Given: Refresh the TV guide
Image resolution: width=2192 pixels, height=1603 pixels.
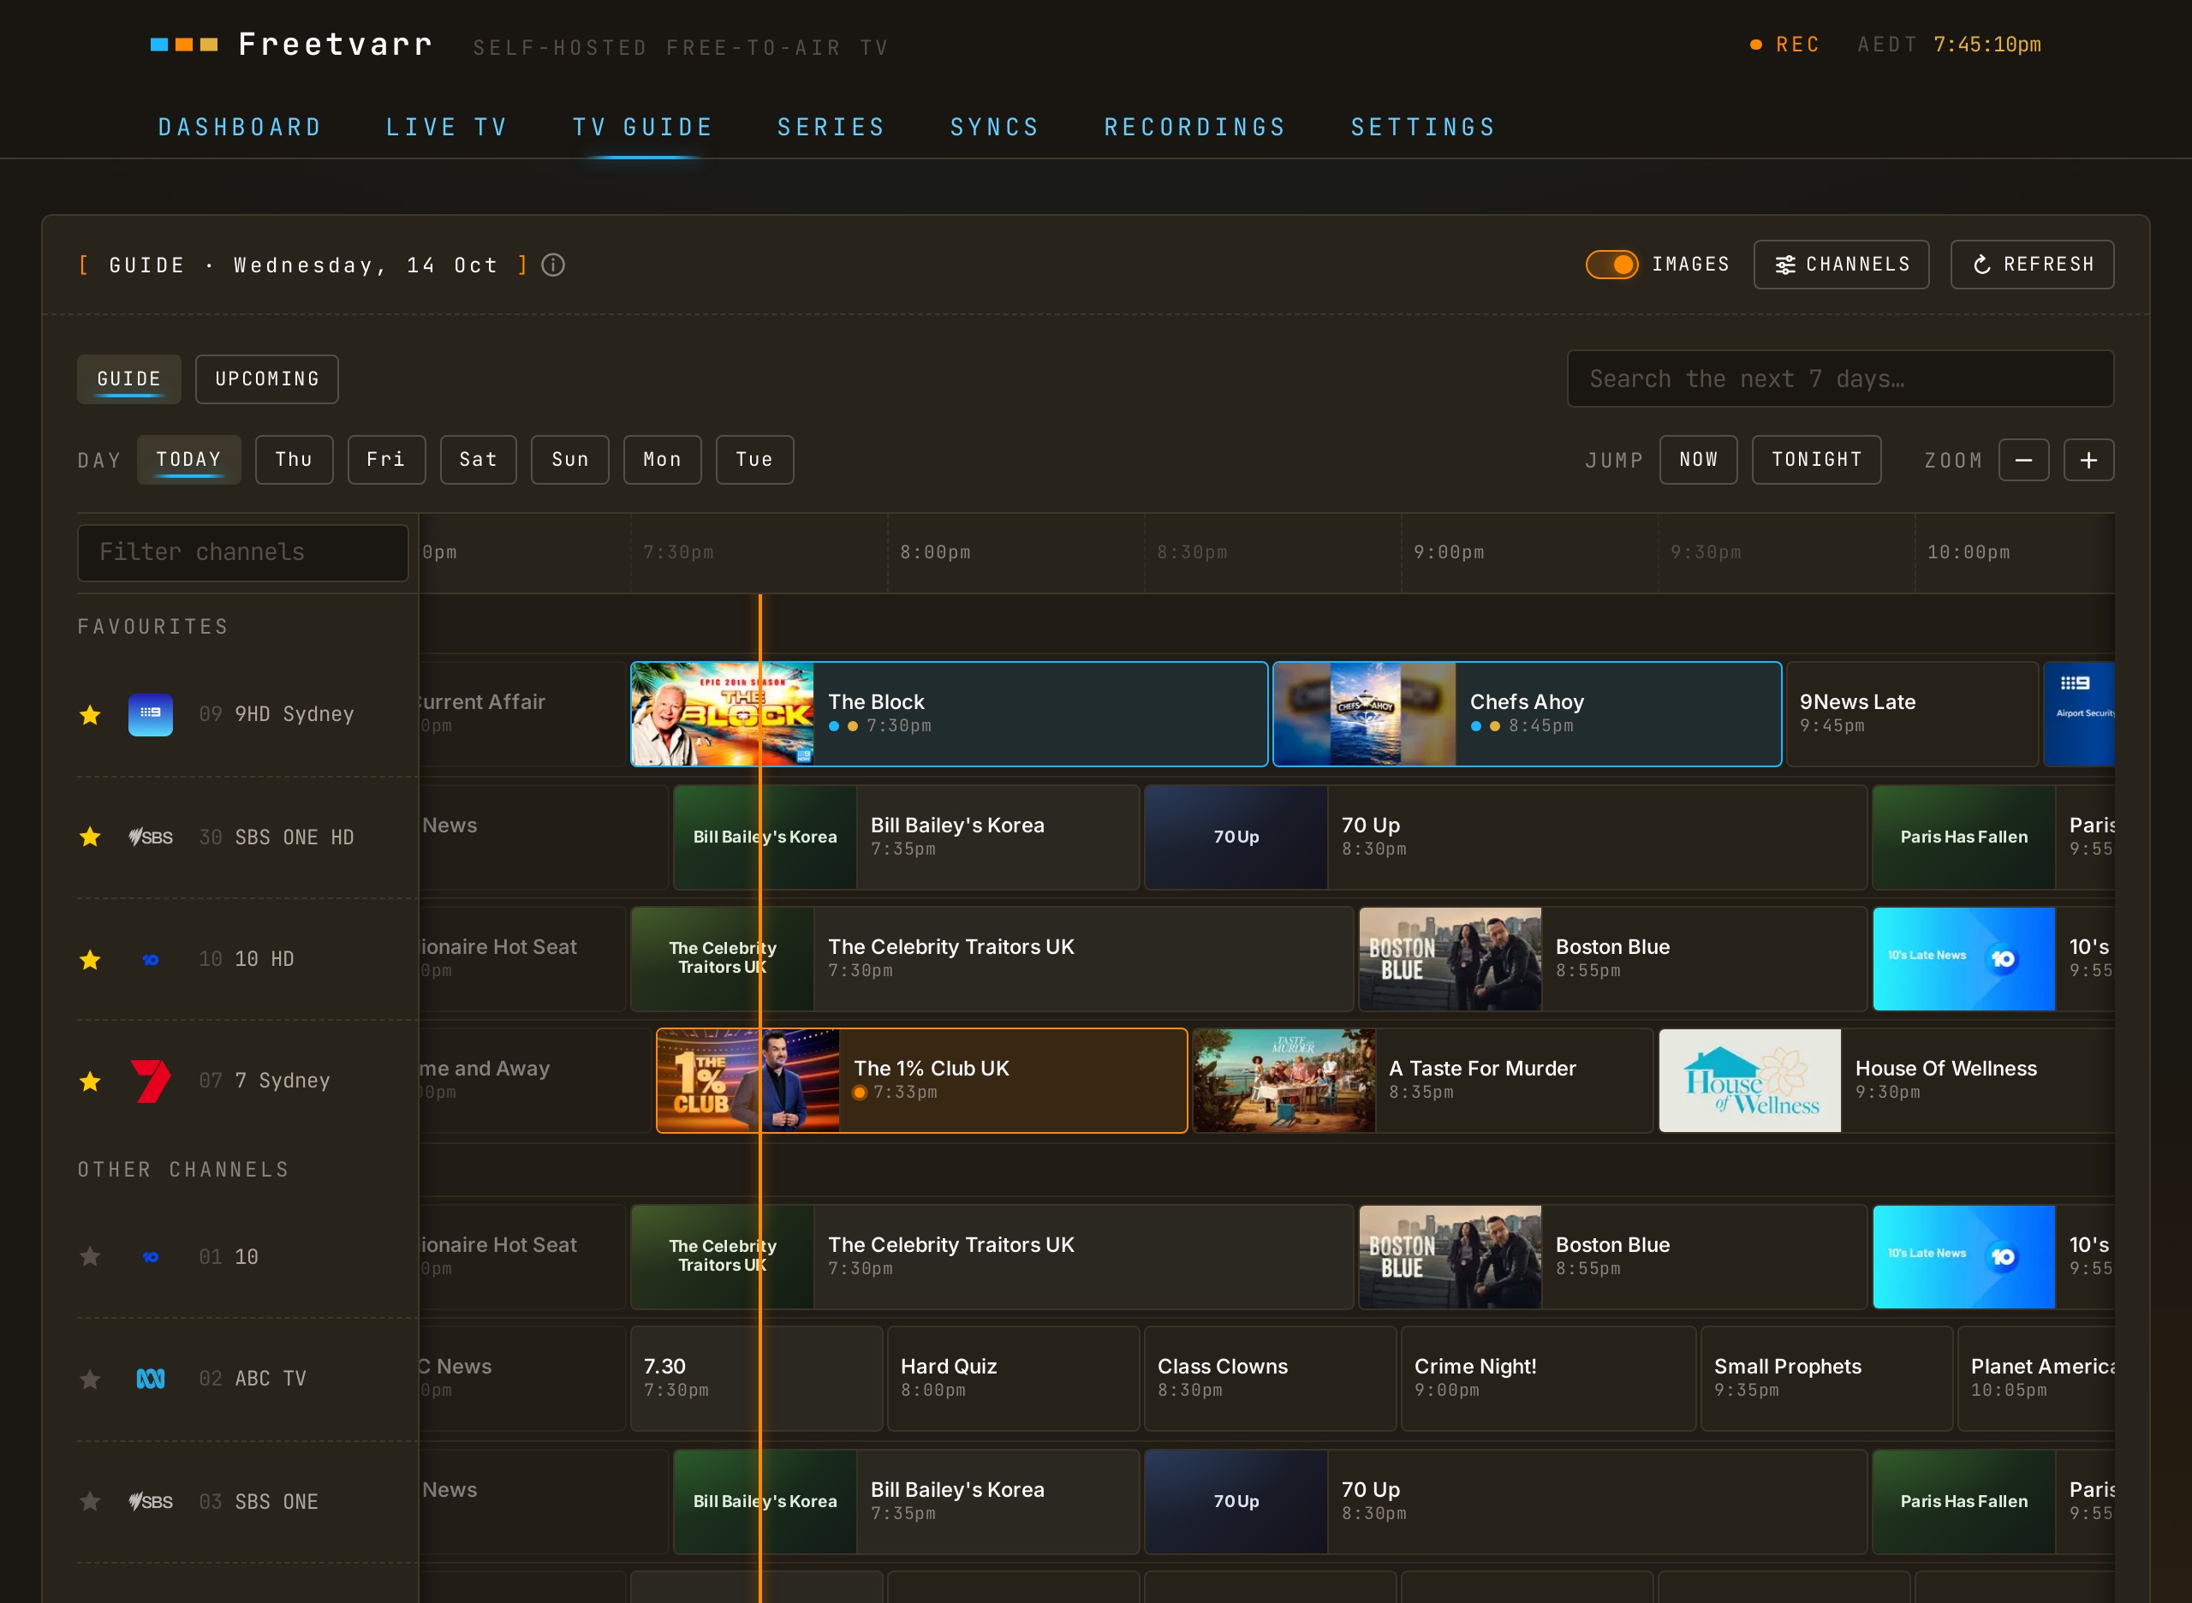Looking at the screenshot, I should (2032, 264).
